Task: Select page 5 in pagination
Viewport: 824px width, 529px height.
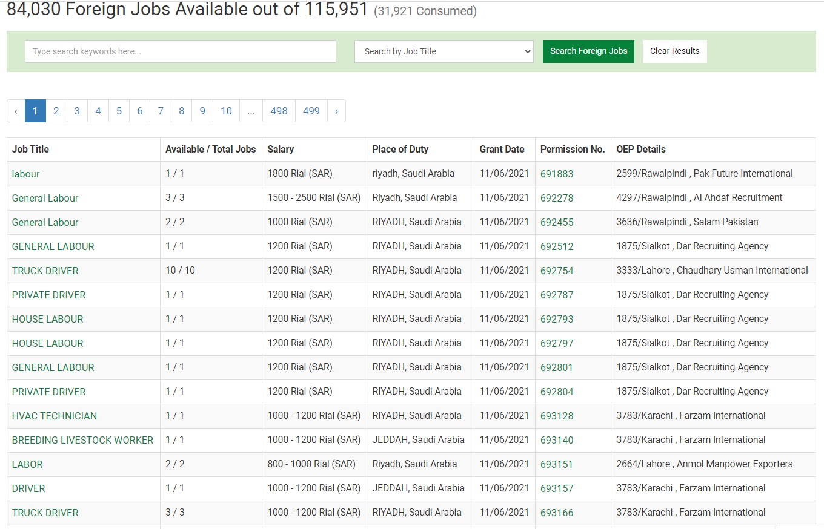Action: coord(119,111)
